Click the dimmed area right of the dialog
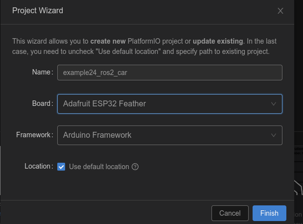The image size is (303, 224). point(299,98)
